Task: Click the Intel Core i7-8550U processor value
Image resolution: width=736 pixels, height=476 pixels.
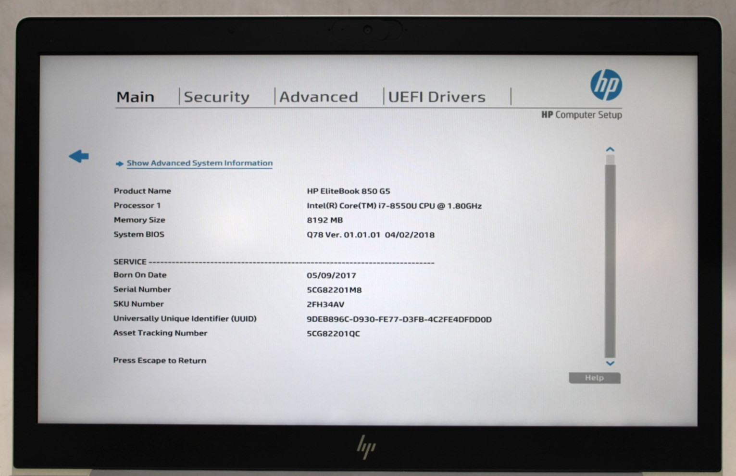Action: pos(394,206)
